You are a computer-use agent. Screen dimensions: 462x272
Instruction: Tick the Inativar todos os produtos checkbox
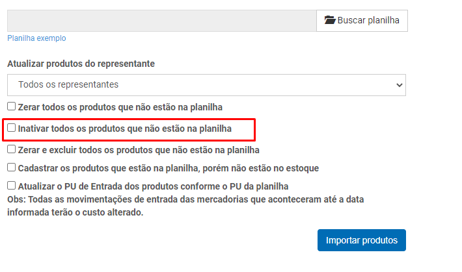[12, 128]
